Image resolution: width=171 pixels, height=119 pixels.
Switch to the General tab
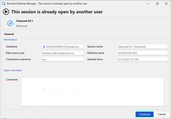click(9, 34)
